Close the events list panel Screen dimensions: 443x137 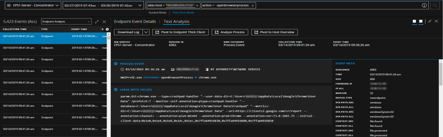104,22
